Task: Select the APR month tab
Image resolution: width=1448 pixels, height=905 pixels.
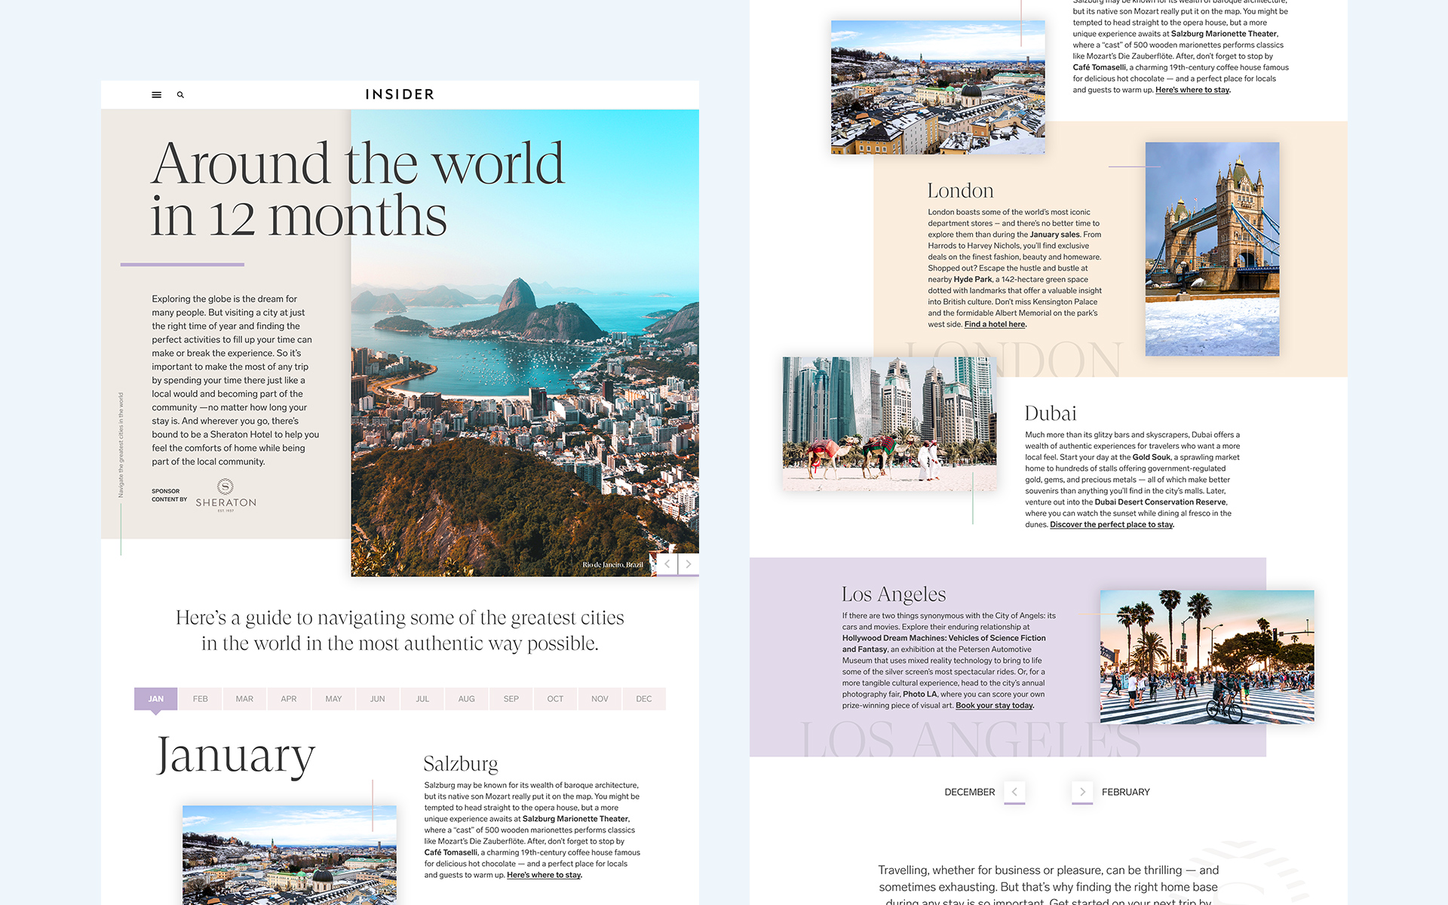Action: 289,699
